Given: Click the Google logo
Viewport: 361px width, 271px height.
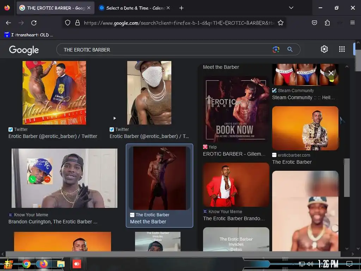Looking at the screenshot, I should coord(24,50).
